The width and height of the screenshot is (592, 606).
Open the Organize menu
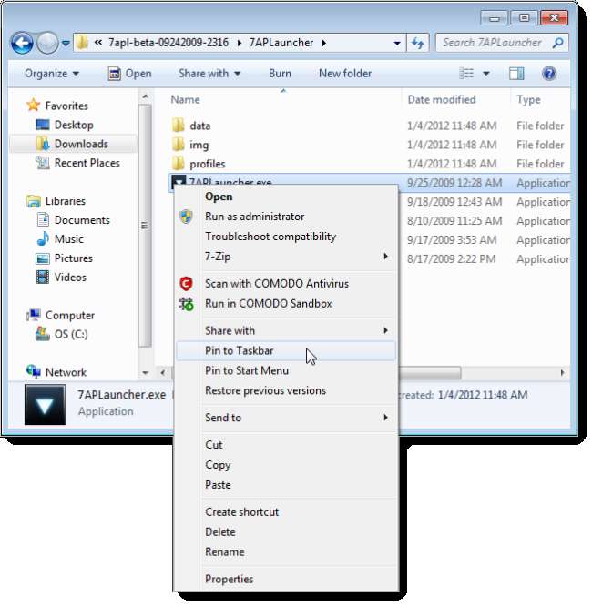click(52, 74)
